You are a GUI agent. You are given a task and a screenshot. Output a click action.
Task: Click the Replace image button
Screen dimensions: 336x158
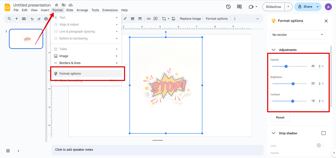click(190, 19)
